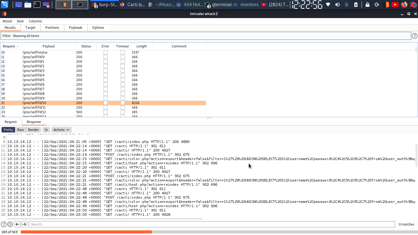Toggle Timeout checkbox for /proc/self/fd/12 row
This screenshot has width=418, height=235.
pyautogui.click(x=123, y=112)
